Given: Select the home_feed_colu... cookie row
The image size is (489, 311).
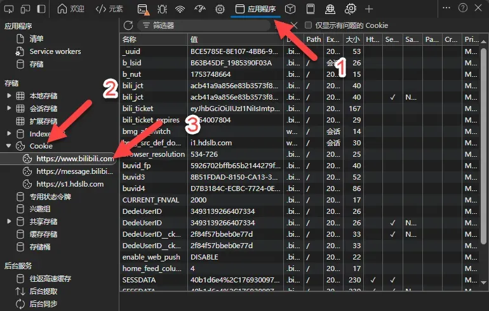Looking at the screenshot, I should coord(299,268).
